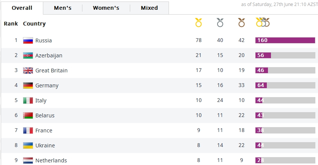
Task: Click the silver medal column icon
Action: pos(220,23)
